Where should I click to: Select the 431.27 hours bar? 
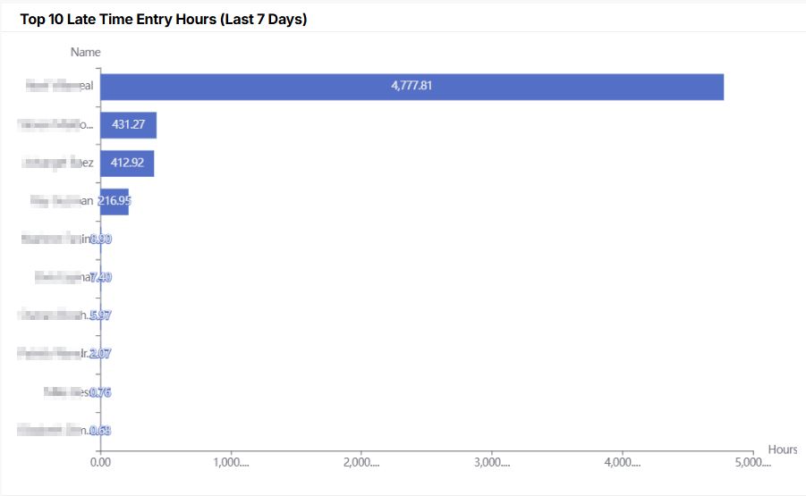tap(129, 125)
